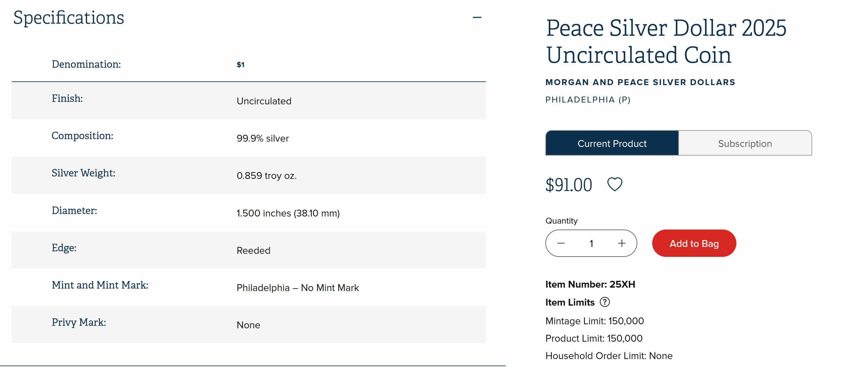
Task: Add coin to wishlist heart icon
Action: tap(614, 184)
